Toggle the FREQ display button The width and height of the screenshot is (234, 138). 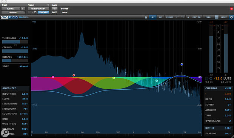208,17
